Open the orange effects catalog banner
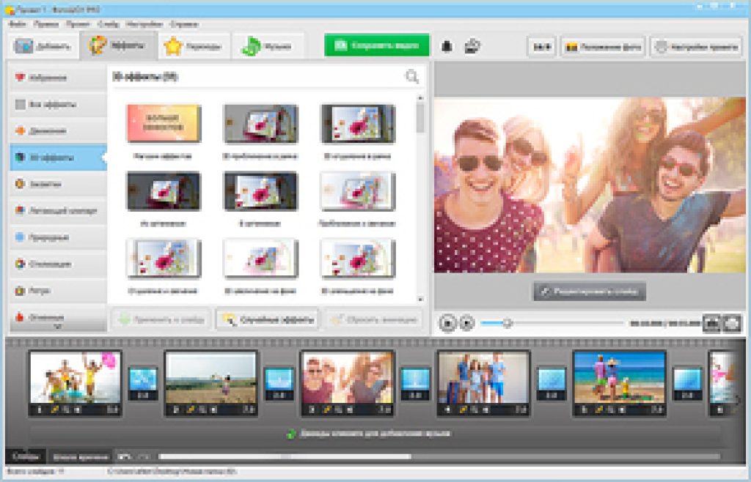 (164, 123)
